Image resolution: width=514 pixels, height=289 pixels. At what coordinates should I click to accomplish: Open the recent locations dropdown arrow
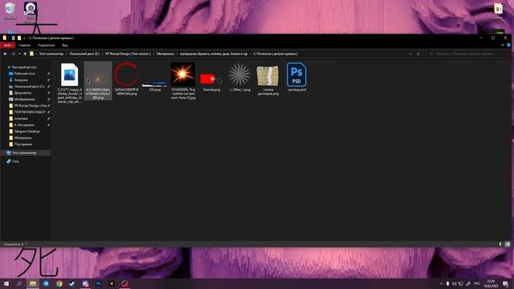(x=19, y=54)
